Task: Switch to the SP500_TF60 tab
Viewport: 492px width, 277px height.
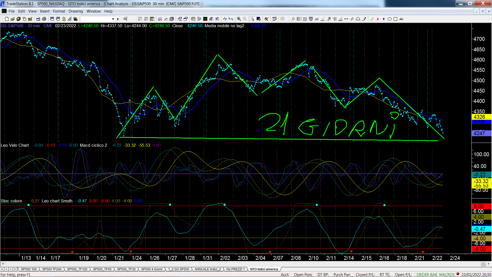Action: 102,269
